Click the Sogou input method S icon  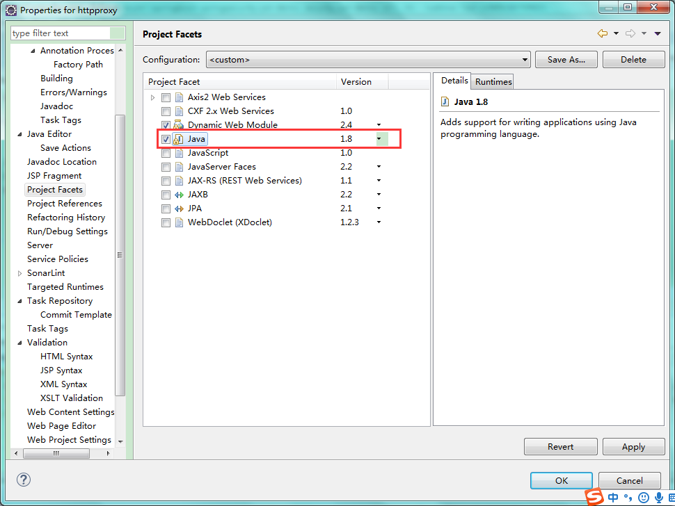pos(595,497)
